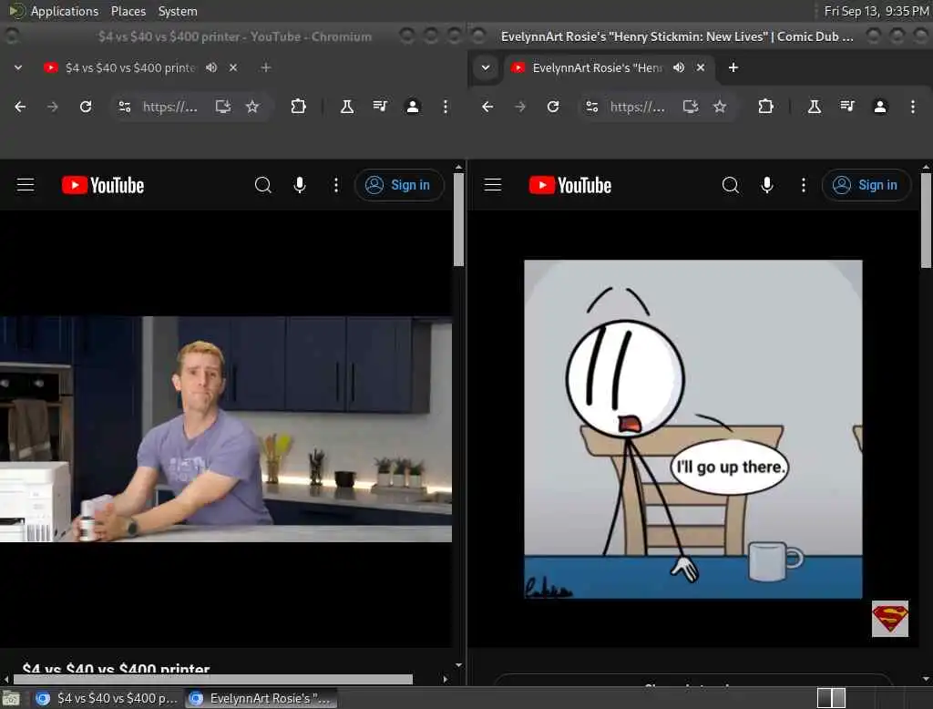This screenshot has width=933, height=709.
Task: Expand tab search dropdown in left window
Action: tap(18, 67)
